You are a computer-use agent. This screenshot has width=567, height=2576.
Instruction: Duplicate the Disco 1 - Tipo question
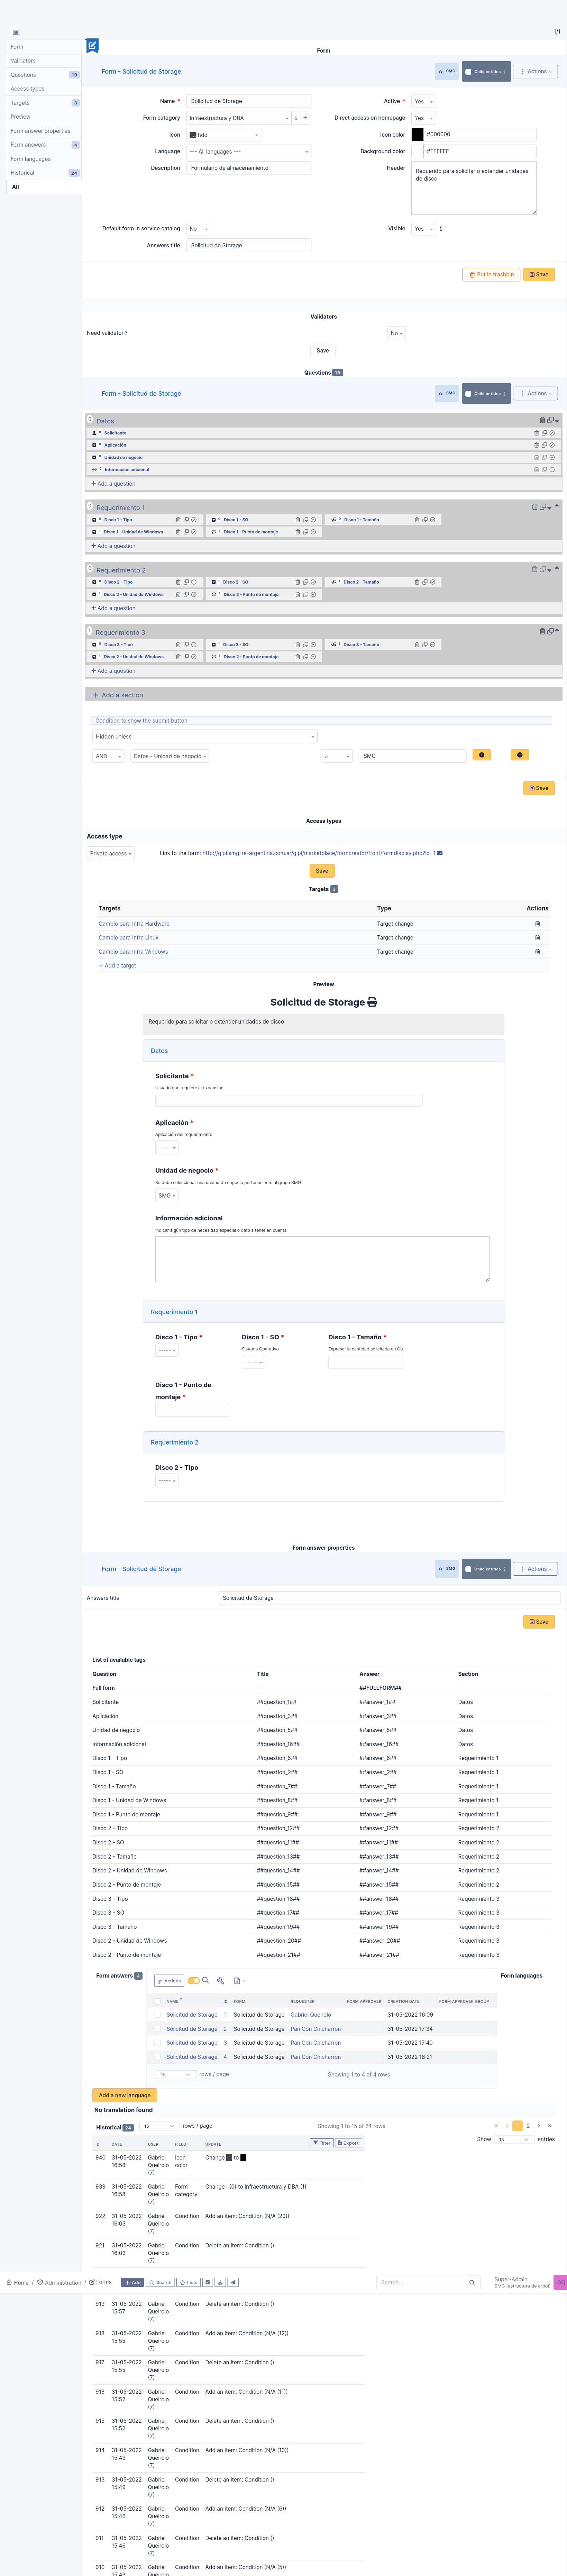point(186,520)
